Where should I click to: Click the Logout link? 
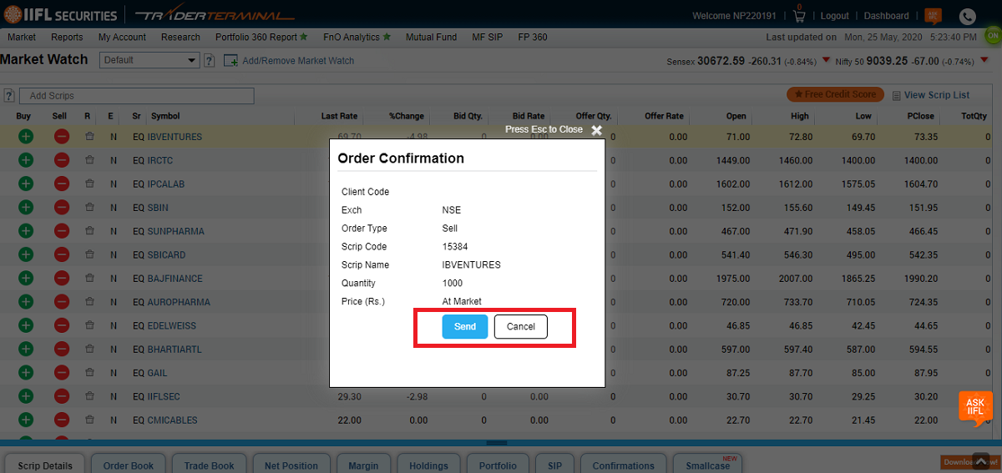pyautogui.click(x=835, y=16)
